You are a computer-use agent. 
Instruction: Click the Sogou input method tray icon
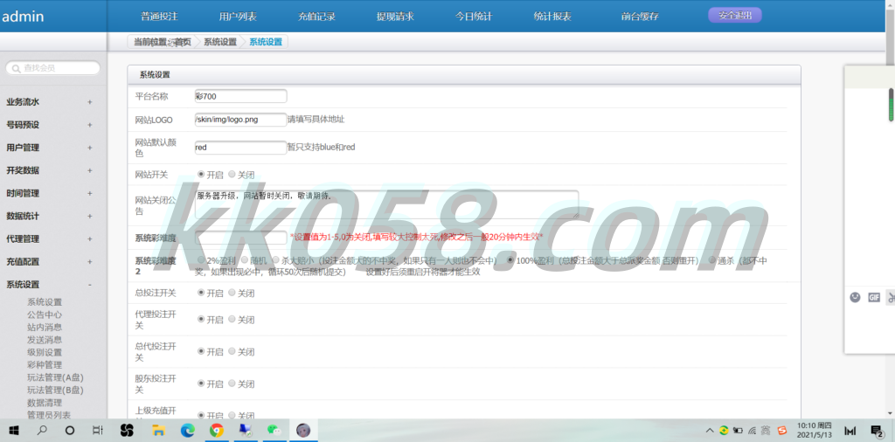(782, 430)
